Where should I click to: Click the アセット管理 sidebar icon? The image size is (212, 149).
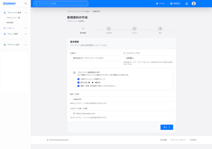[5, 34]
